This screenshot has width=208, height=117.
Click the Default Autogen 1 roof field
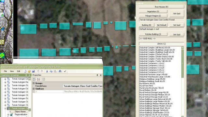click(162, 29)
